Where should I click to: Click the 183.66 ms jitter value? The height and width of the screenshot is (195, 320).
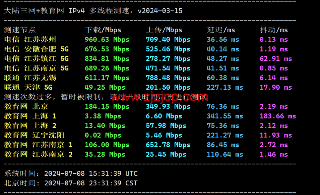click(x=278, y=116)
